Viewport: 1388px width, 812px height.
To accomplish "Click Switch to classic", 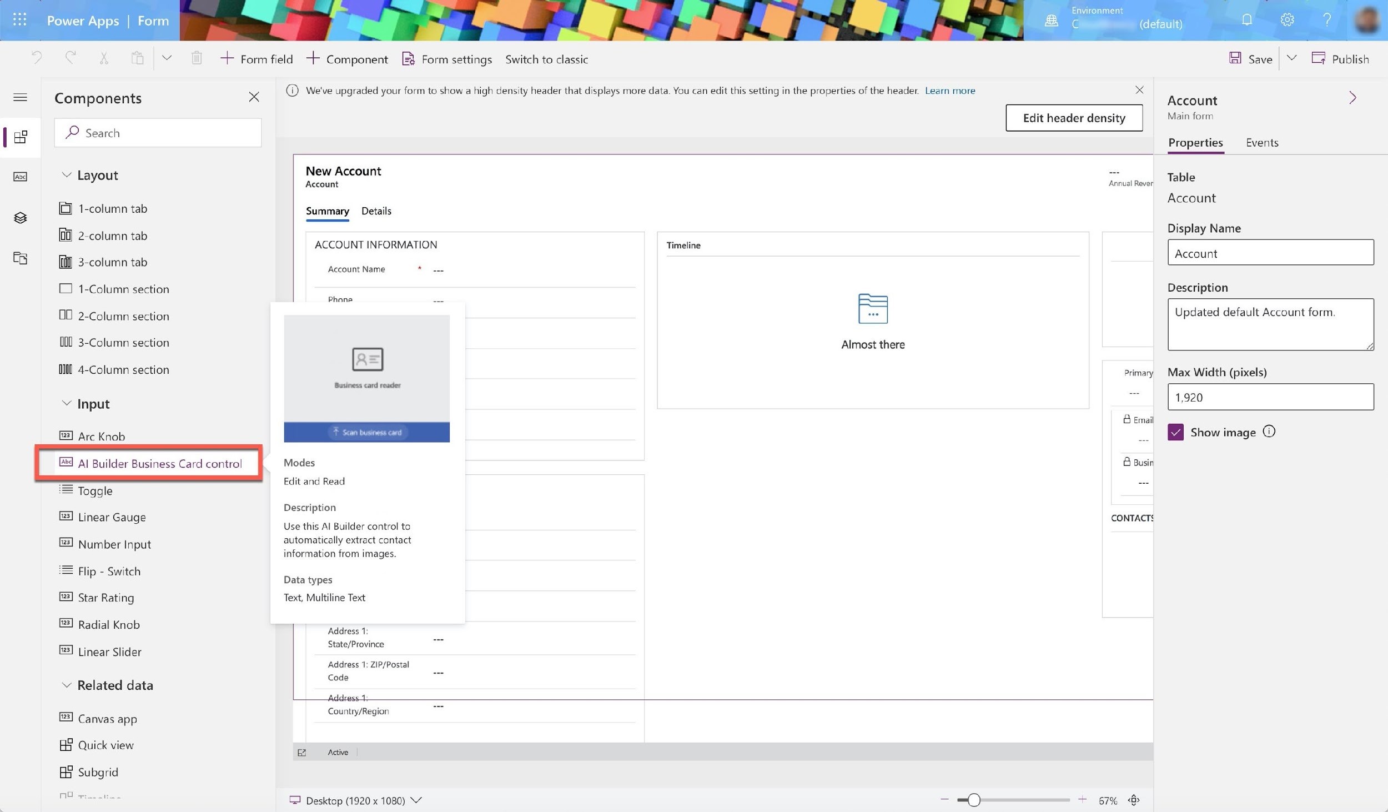I will (x=546, y=59).
